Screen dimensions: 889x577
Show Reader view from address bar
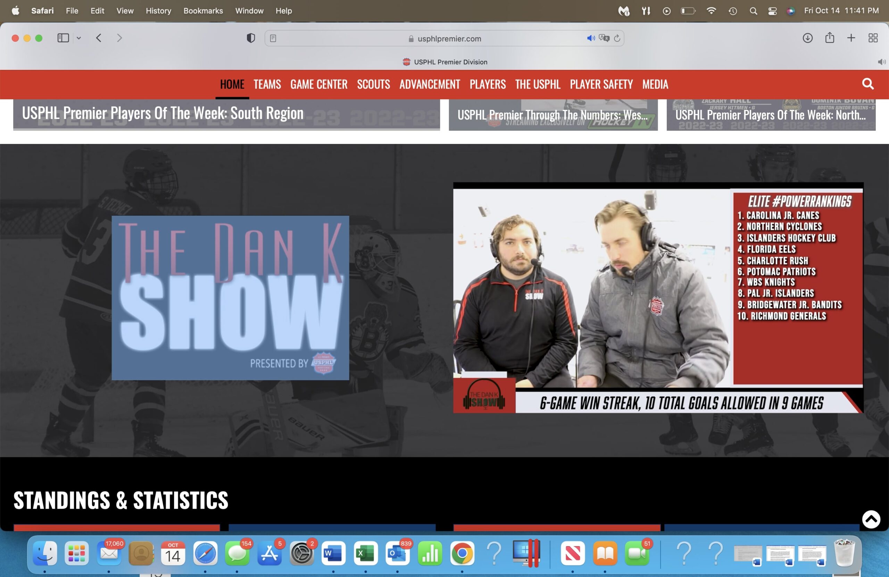pyautogui.click(x=273, y=38)
